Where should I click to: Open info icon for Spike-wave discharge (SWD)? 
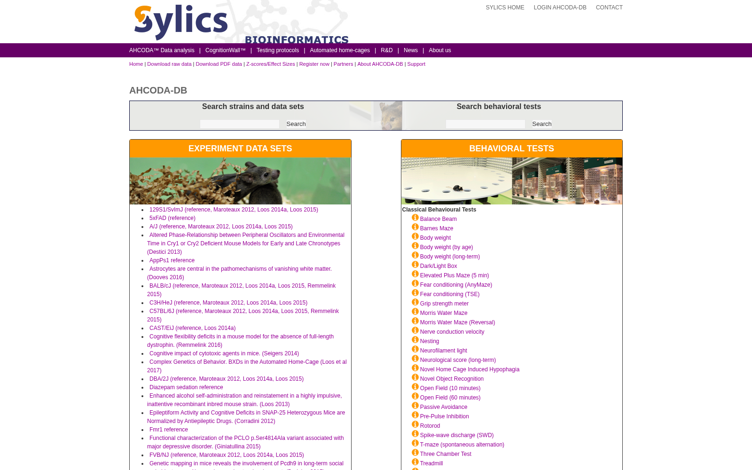pos(415,434)
